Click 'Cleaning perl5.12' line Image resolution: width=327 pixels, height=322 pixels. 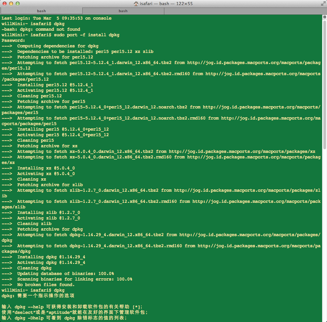click(32, 96)
